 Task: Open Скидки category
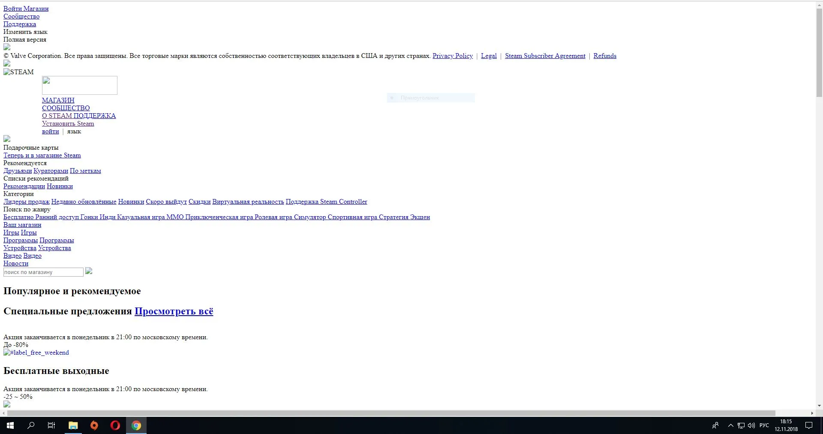(200, 202)
